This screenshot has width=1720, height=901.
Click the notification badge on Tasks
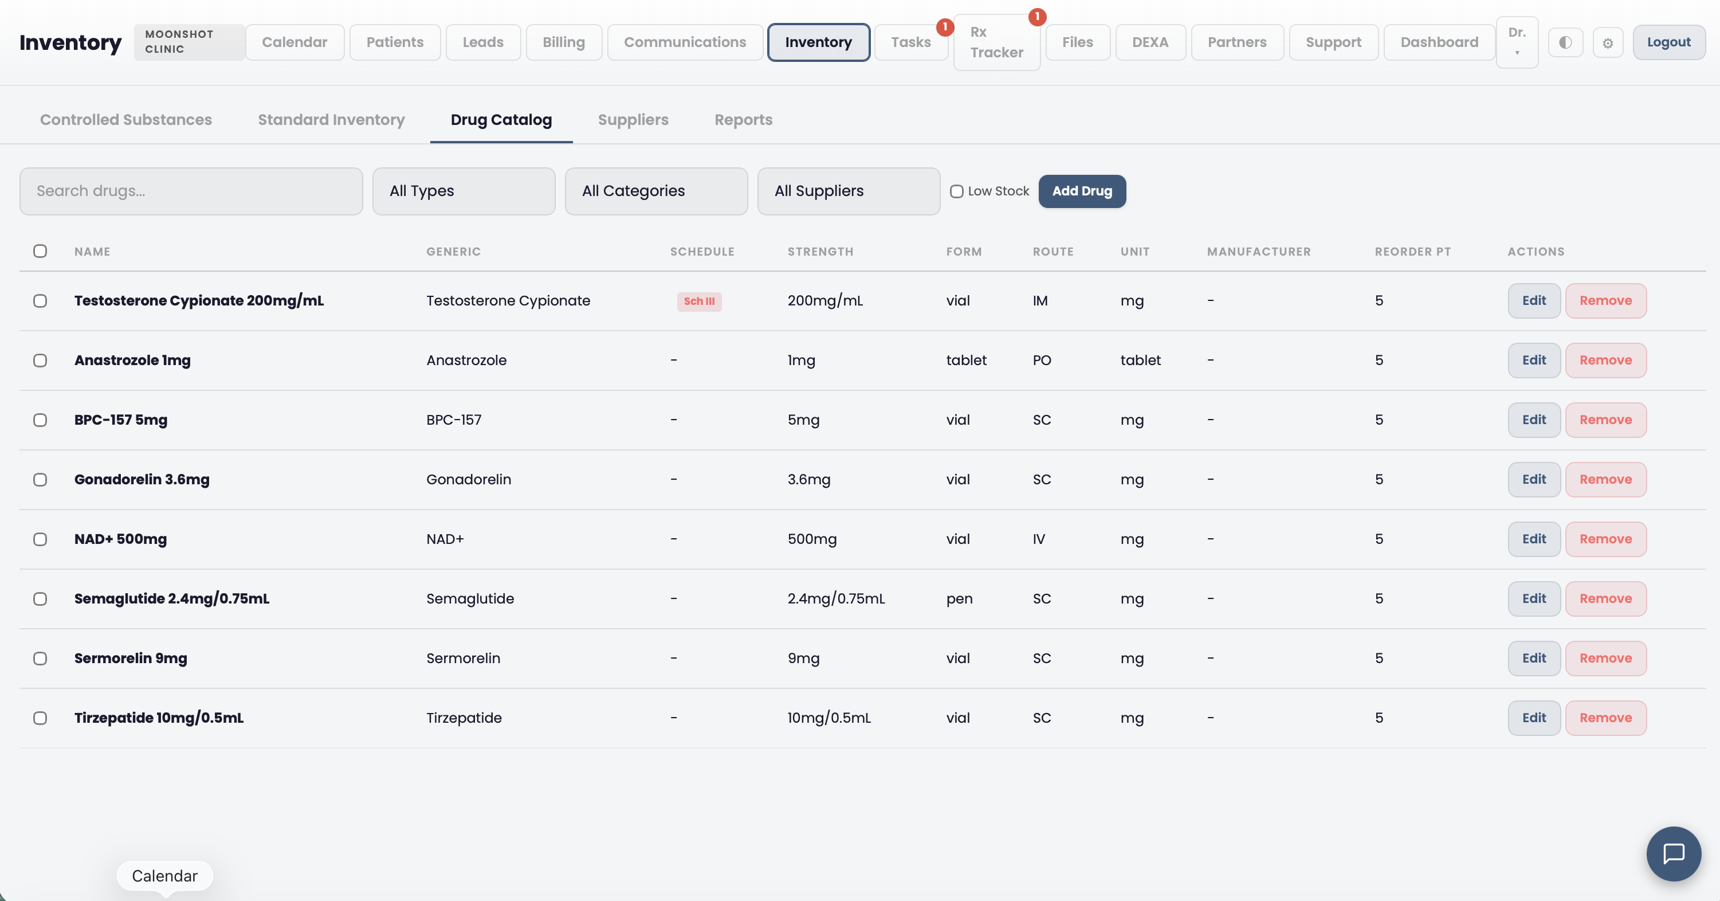pyautogui.click(x=945, y=27)
